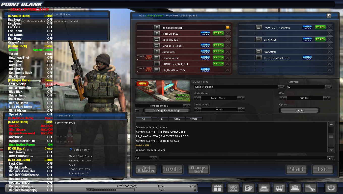Image resolution: width=343 pixels, height=194 pixels.
Task: Click the Newbie event icon beside LA_RarAShooT30rr
Action: 149,70
